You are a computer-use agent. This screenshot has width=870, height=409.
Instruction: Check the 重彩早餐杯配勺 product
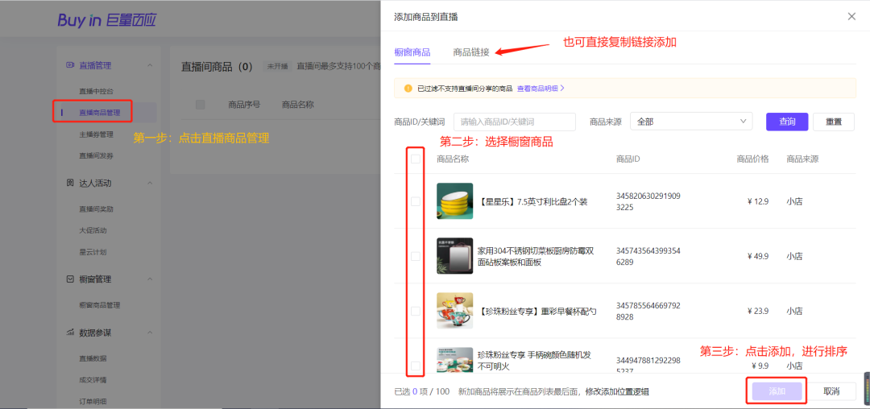point(415,311)
